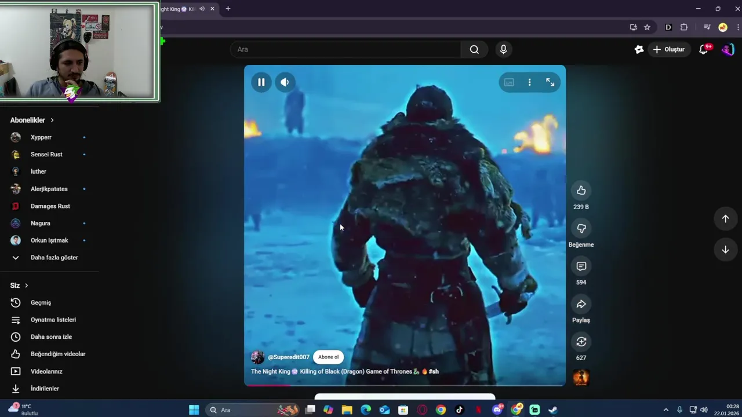
Task: Open the remix button labeled 627
Action: click(x=581, y=342)
